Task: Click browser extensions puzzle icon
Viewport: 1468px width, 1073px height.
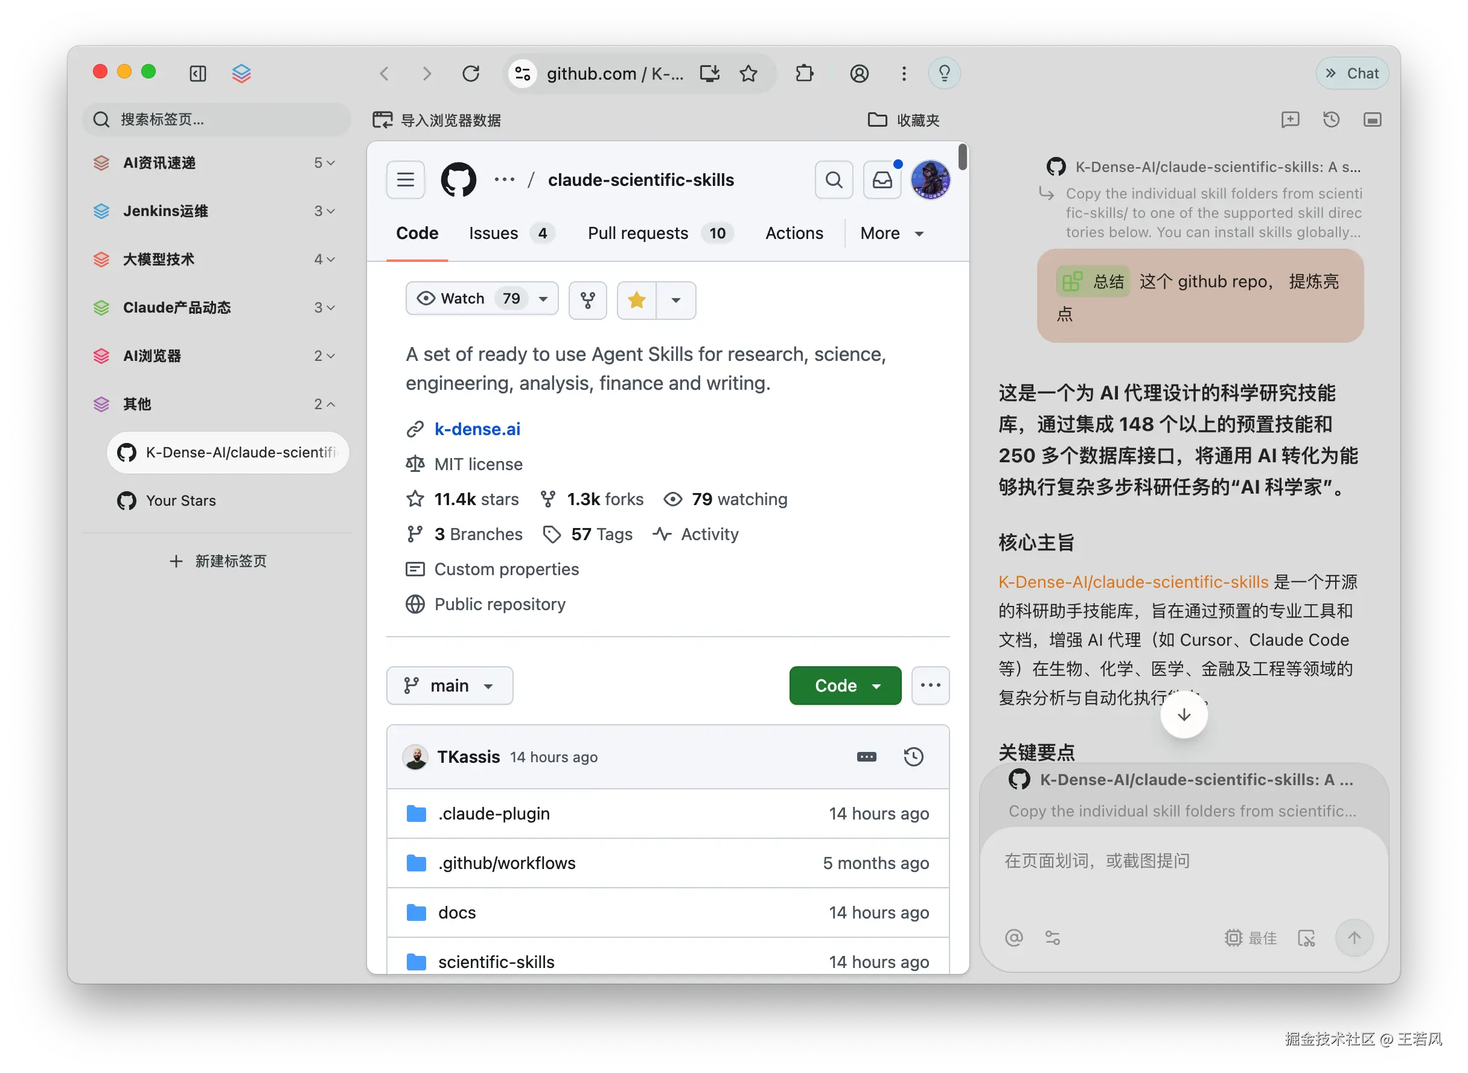Action: tap(804, 74)
